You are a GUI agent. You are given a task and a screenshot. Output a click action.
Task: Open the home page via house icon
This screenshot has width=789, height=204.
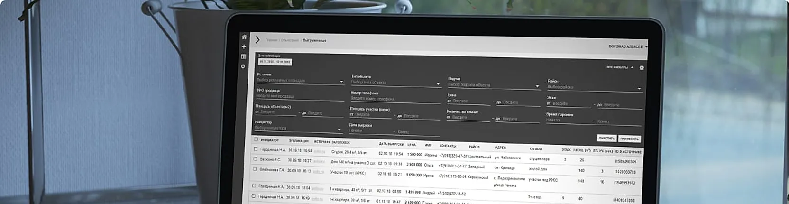[x=244, y=37]
